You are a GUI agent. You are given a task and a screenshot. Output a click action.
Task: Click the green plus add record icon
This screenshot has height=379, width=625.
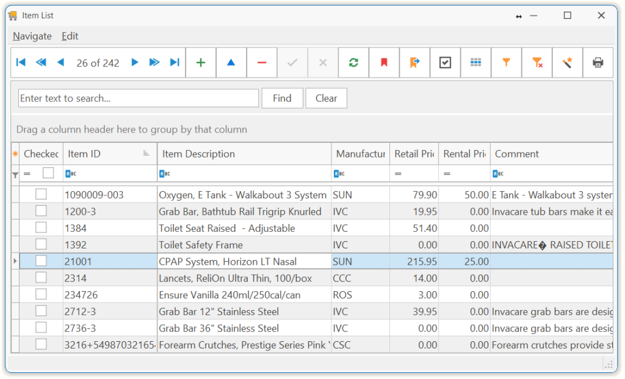tap(200, 63)
